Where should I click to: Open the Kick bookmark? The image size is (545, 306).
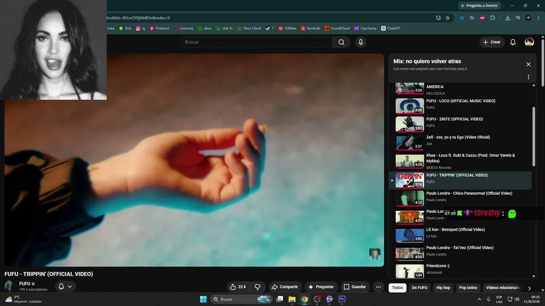tap(125, 28)
